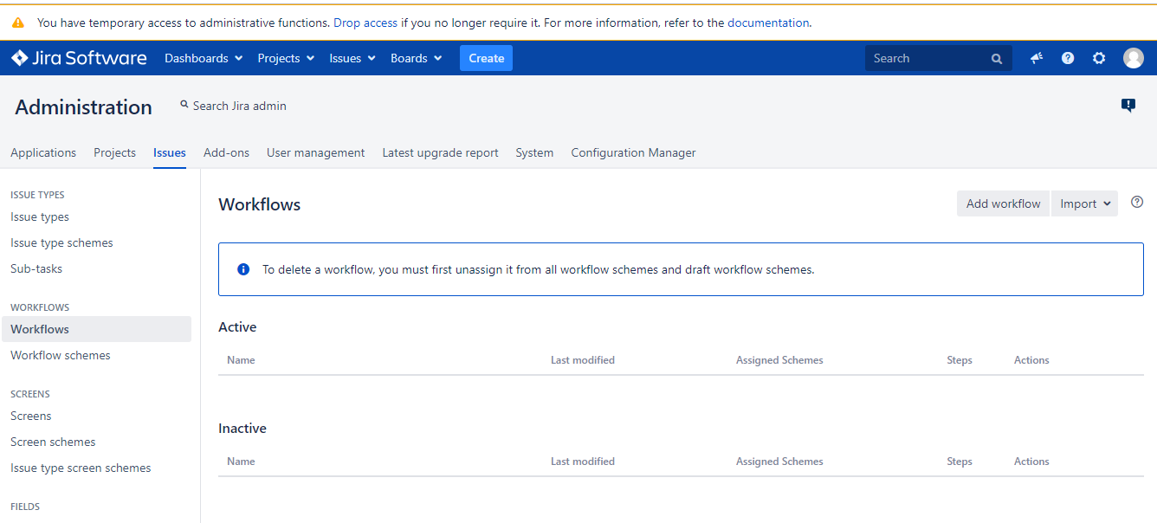Click the Create button
The width and height of the screenshot is (1157, 523).
(x=486, y=58)
